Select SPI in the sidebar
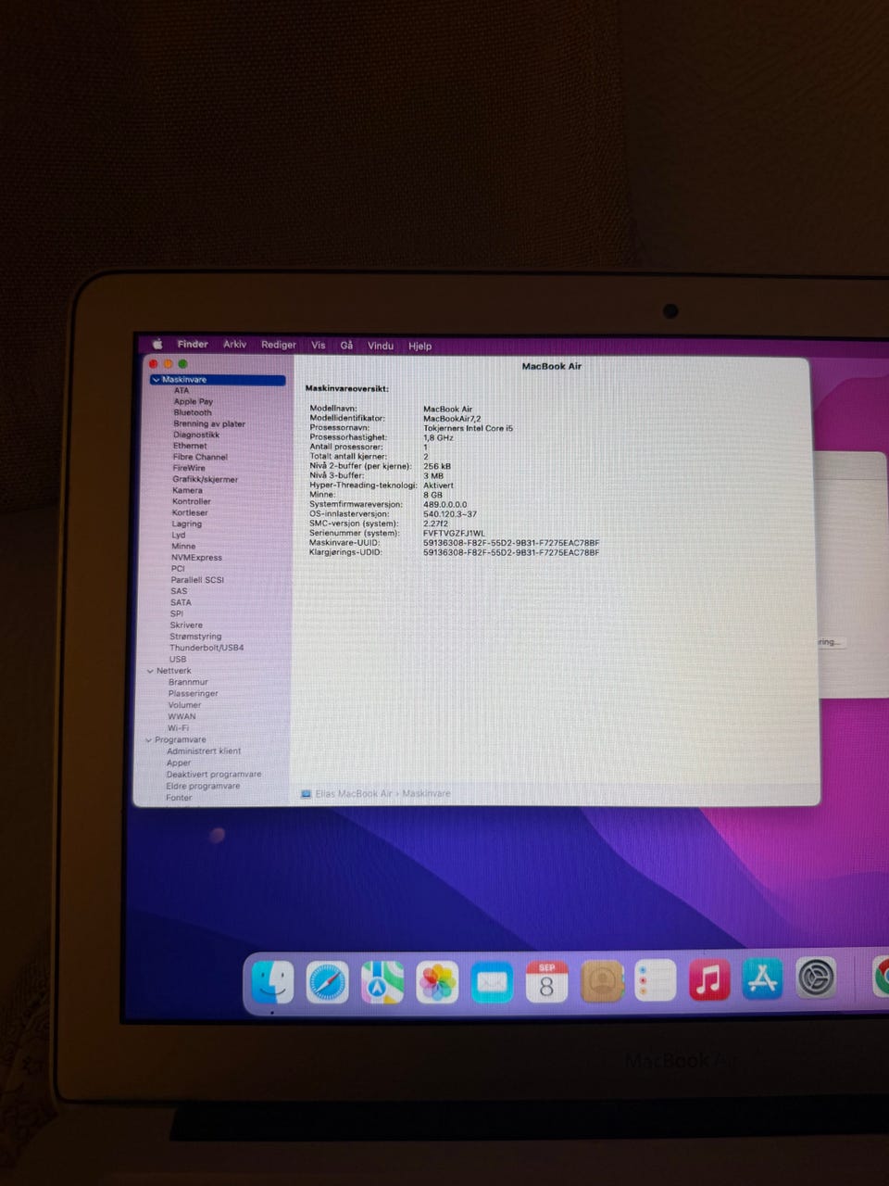Image resolution: width=889 pixels, height=1186 pixels. [x=177, y=613]
